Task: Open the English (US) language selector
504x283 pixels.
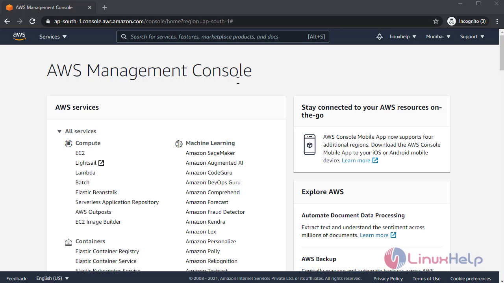Action: 52,278
